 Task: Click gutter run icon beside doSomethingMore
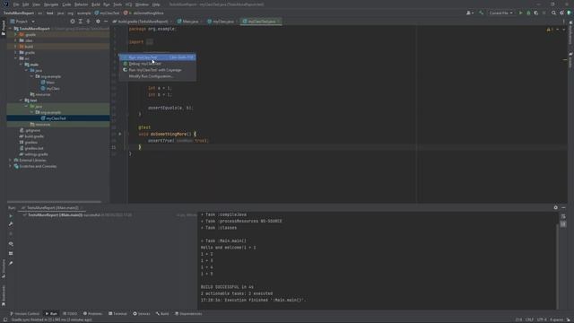tap(119, 134)
